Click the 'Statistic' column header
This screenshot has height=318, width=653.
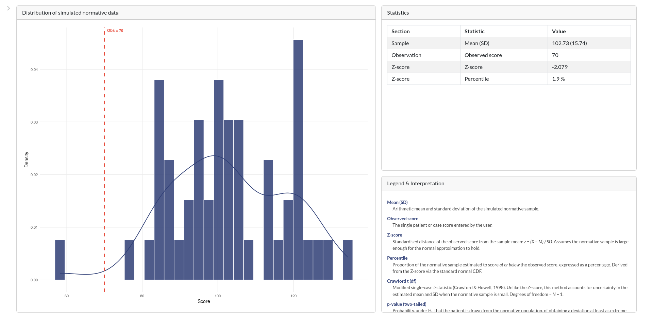tap(474, 31)
